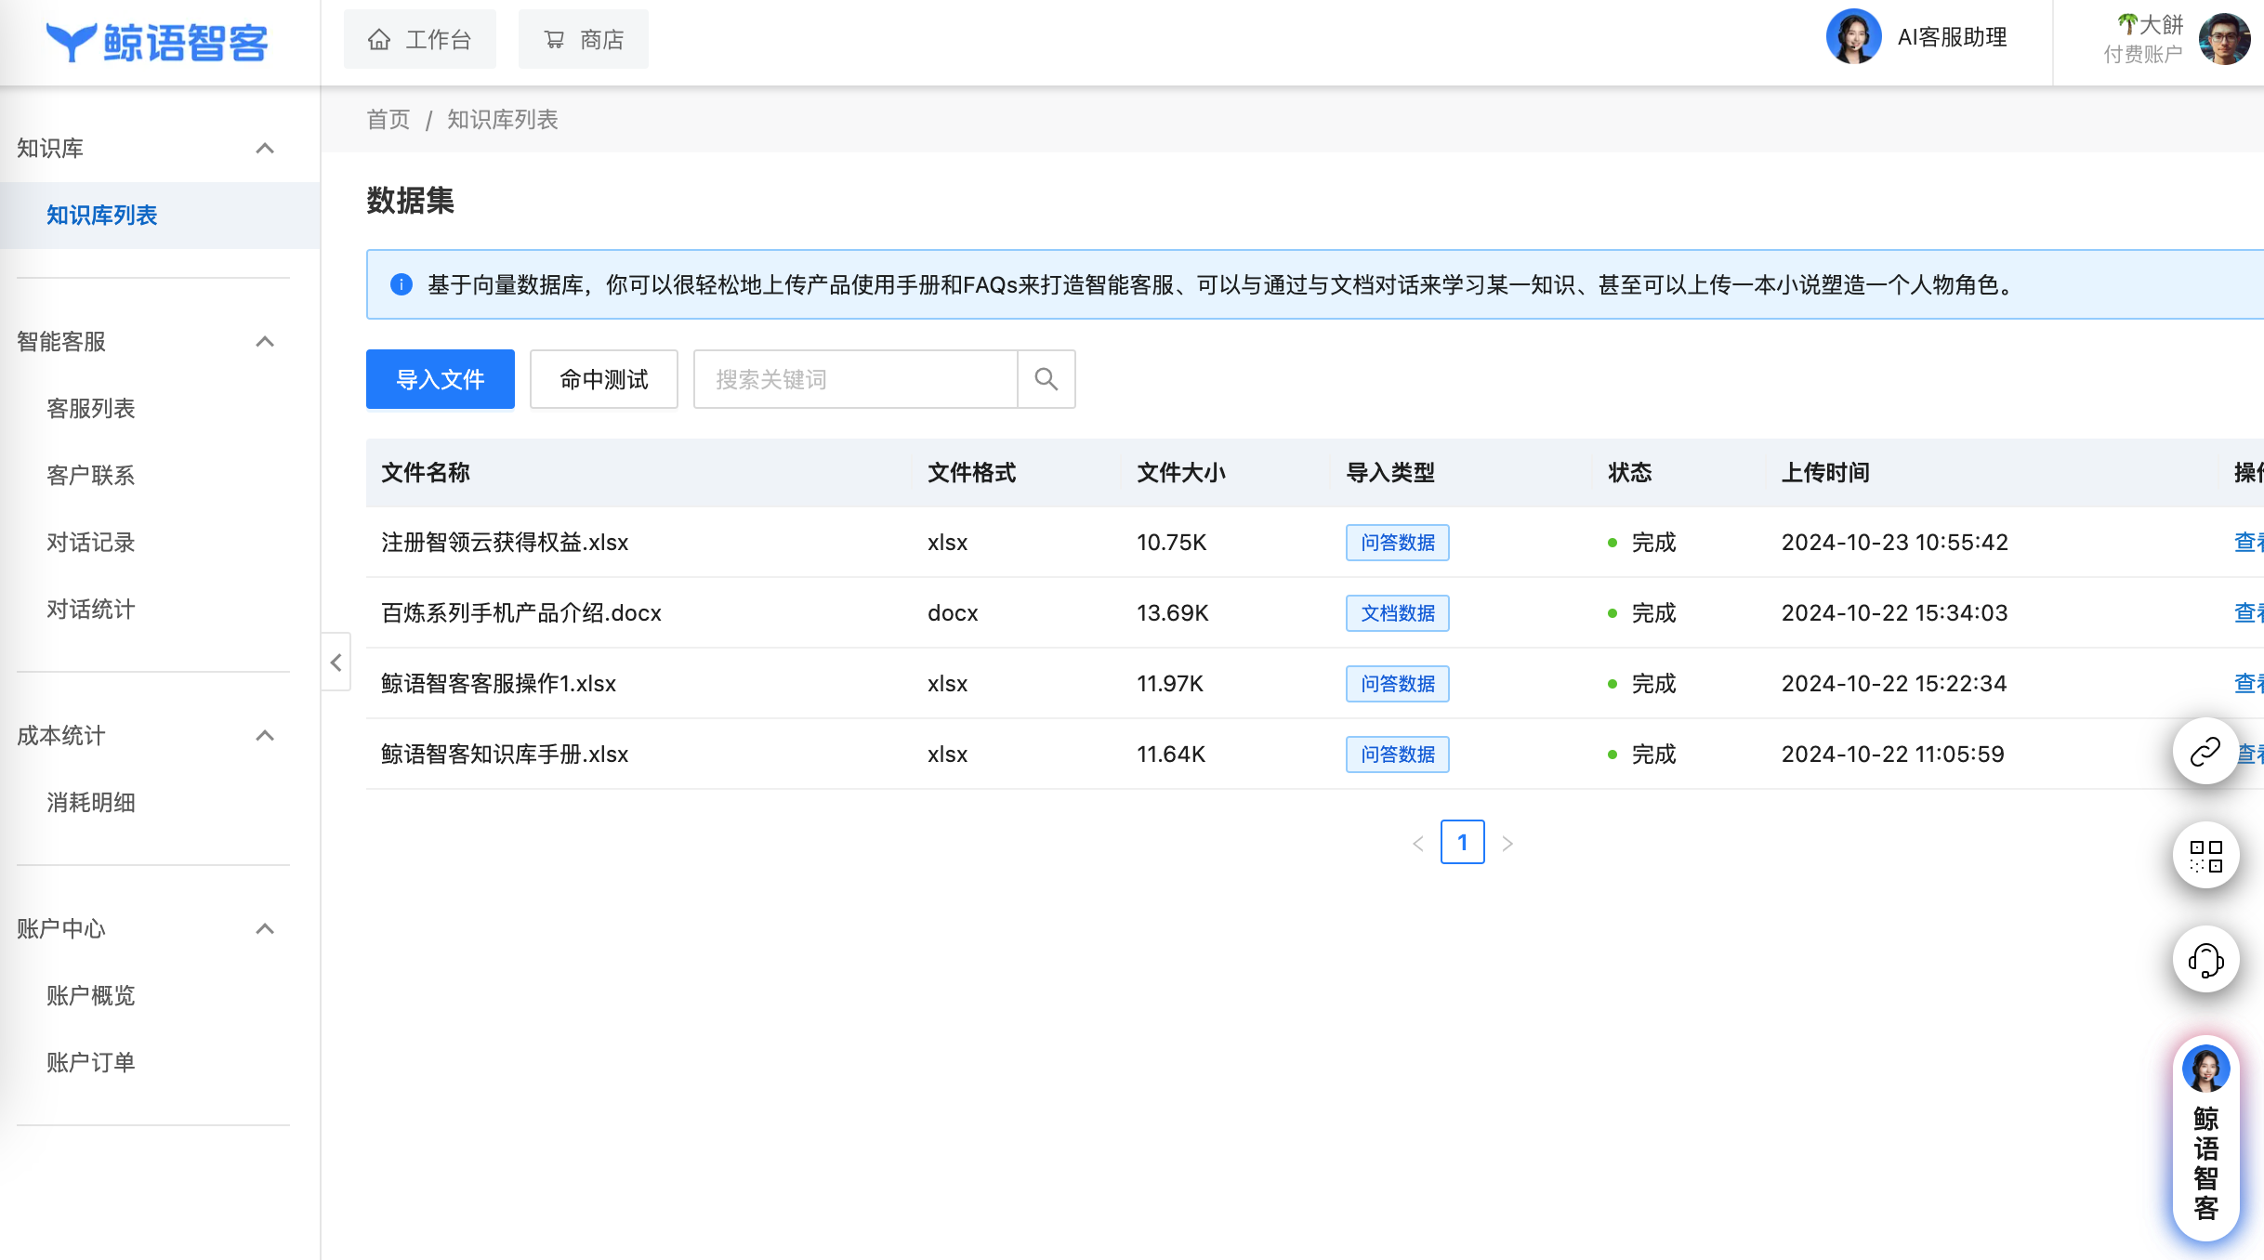Screen dimensions: 2264x1260
Task: Click 完成 status for 注册智领云获得权益.xlsx
Action: click(x=1642, y=543)
